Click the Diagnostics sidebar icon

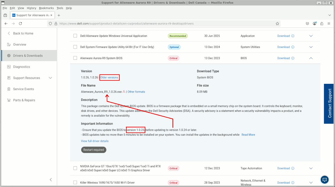(9, 67)
